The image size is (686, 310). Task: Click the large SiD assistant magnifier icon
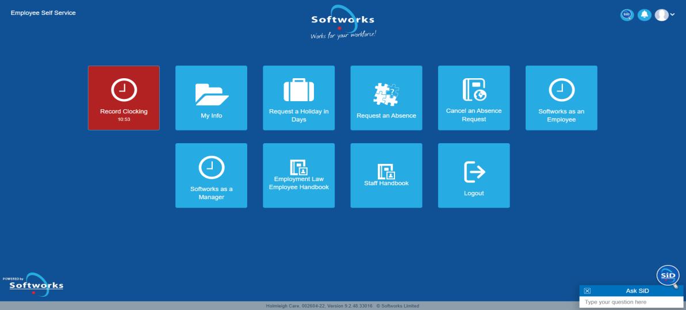(x=668, y=276)
